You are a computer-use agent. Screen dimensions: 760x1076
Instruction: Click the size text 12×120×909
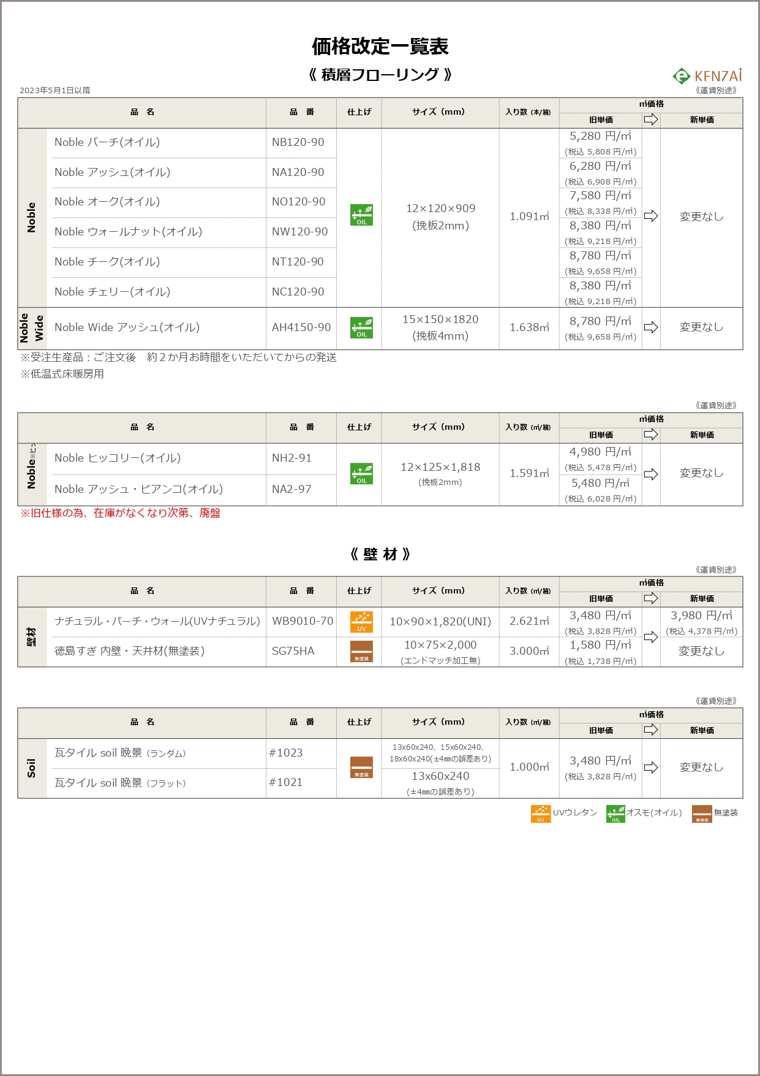tap(441, 208)
